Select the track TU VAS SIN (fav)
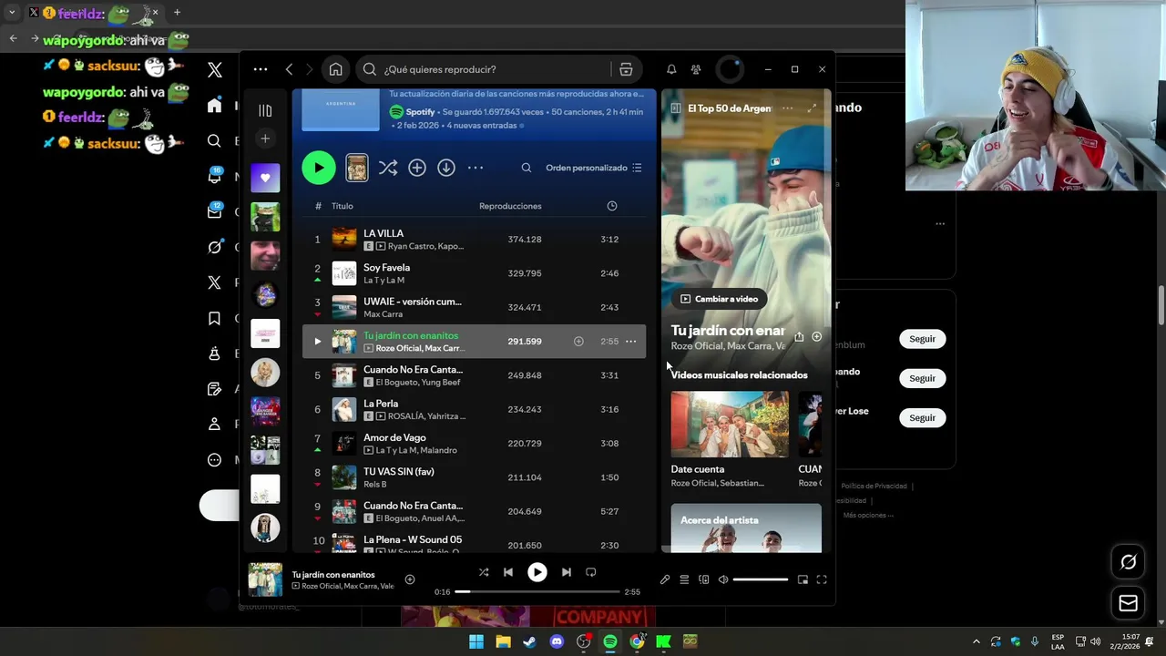 pos(474,477)
